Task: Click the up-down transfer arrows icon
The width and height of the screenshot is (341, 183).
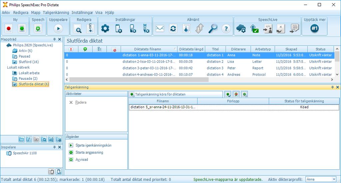Action: [199, 29]
